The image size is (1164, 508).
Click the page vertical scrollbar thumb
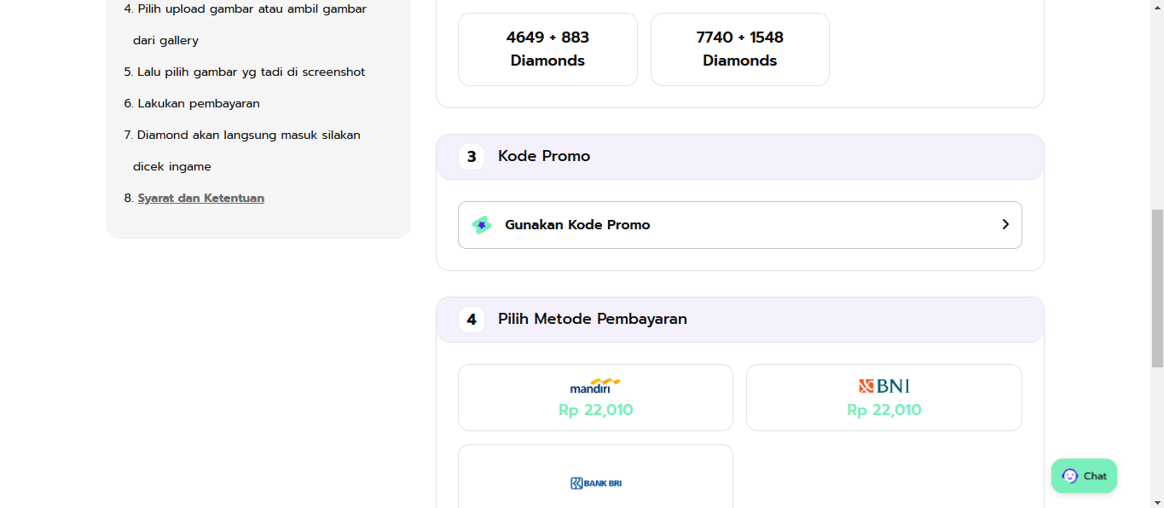[x=1157, y=288]
